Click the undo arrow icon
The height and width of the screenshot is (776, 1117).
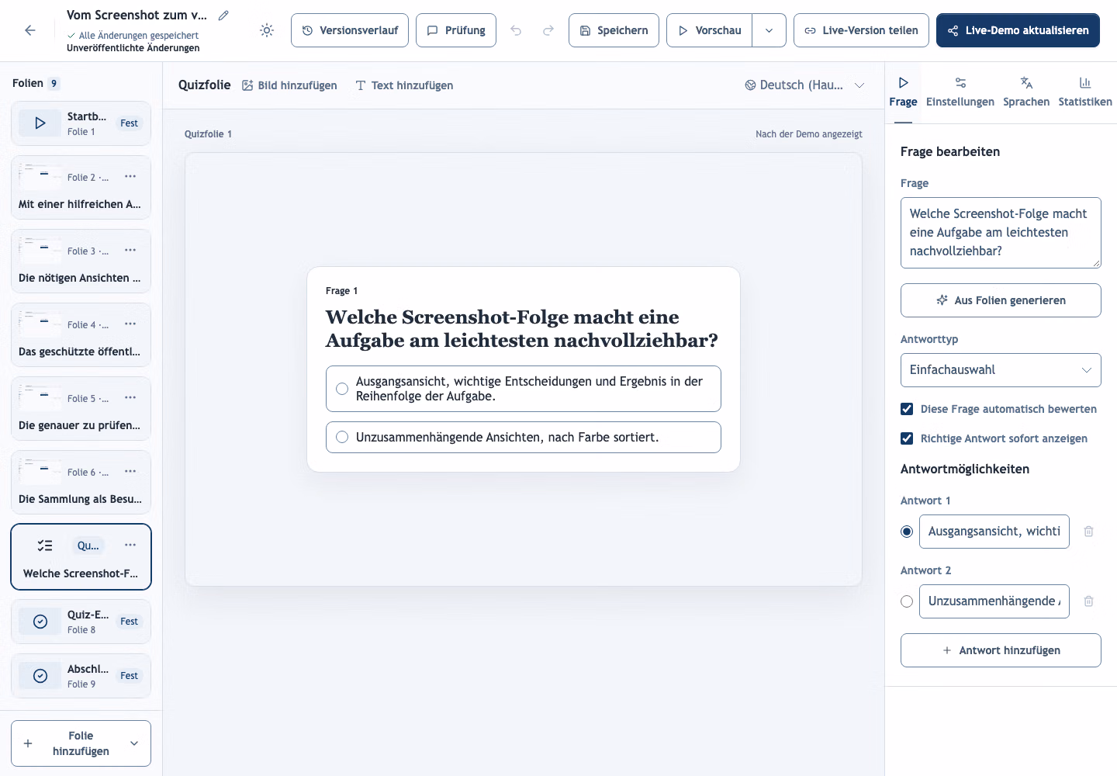(x=516, y=30)
